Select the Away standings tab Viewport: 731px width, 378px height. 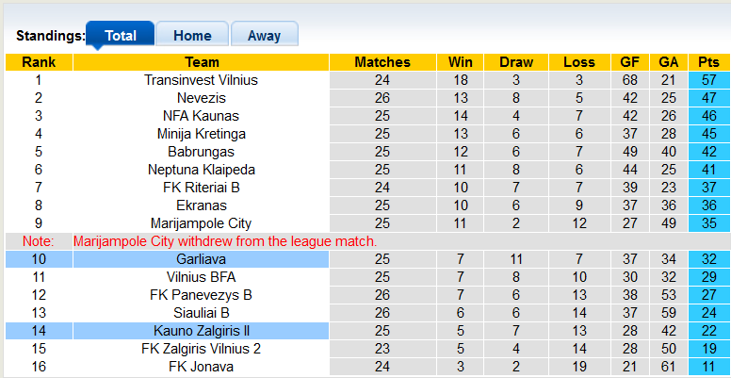pyautogui.click(x=264, y=36)
